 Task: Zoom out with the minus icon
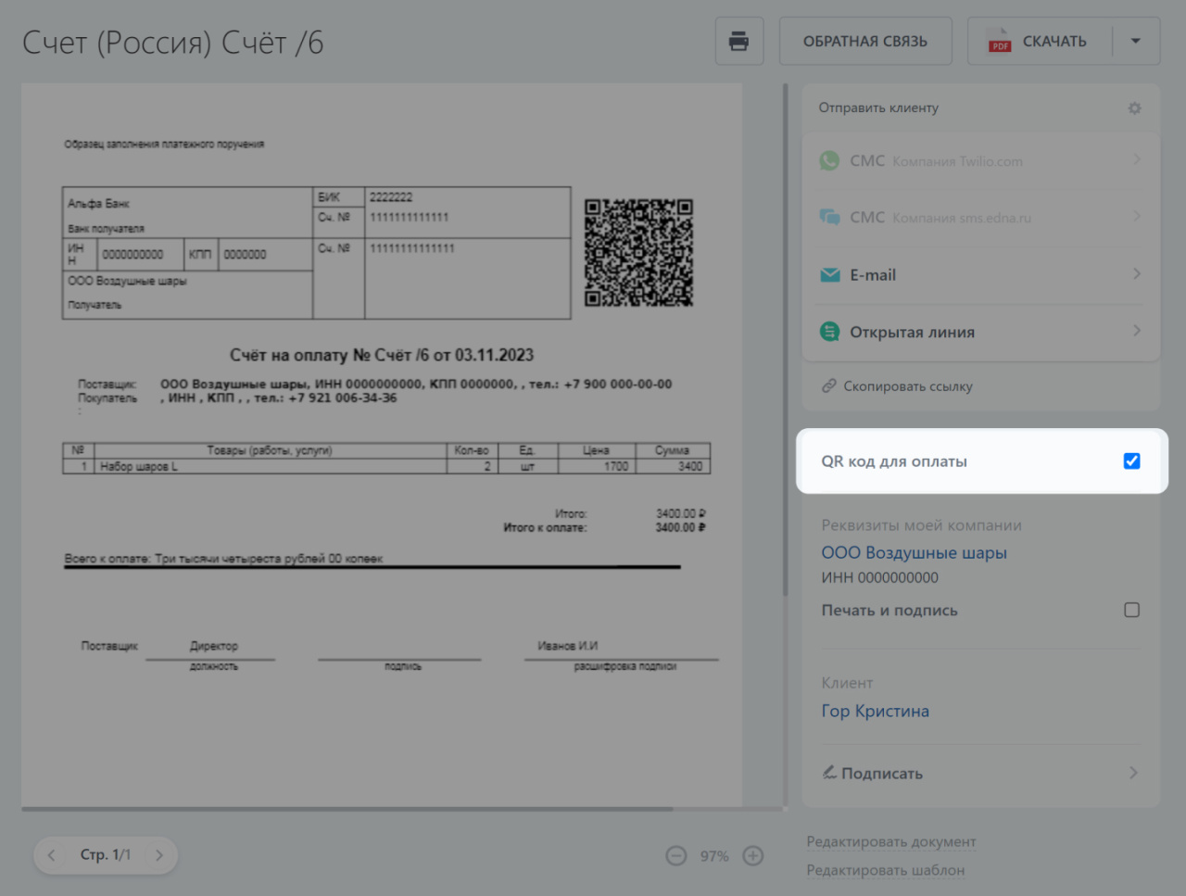(676, 856)
